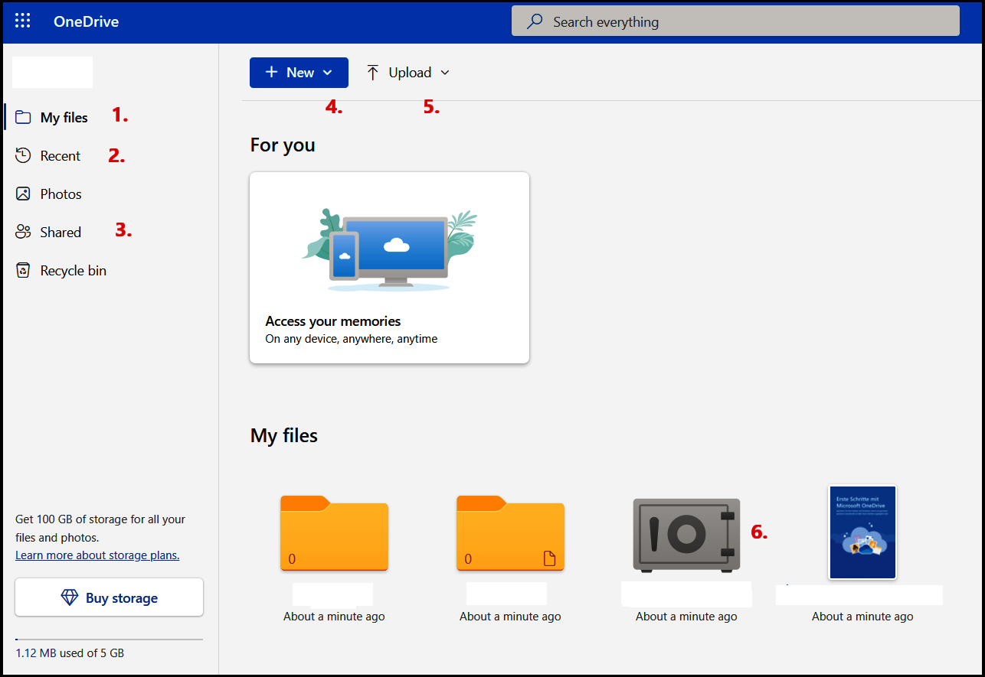
Task: Click OneDrive in the top header
Action: [x=86, y=21]
